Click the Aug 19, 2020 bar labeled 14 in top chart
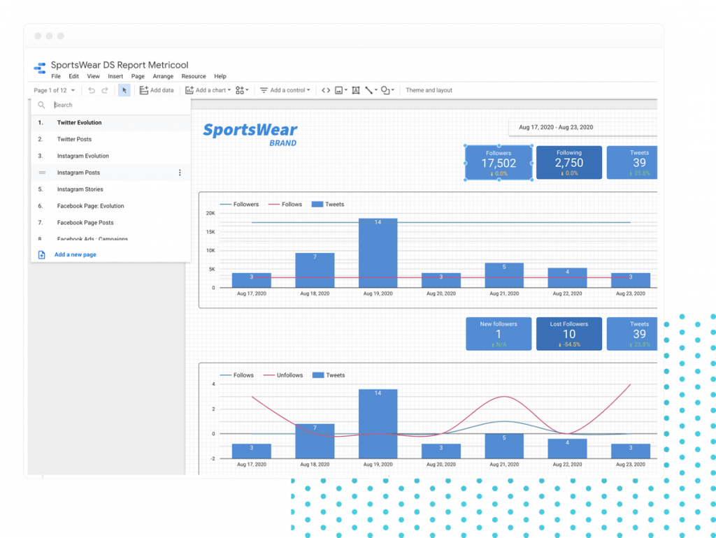716x538 pixels. (x=378, y=253)
